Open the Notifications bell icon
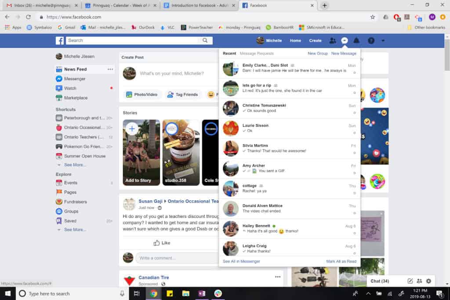Screen dimensions: 450x300 356,40
